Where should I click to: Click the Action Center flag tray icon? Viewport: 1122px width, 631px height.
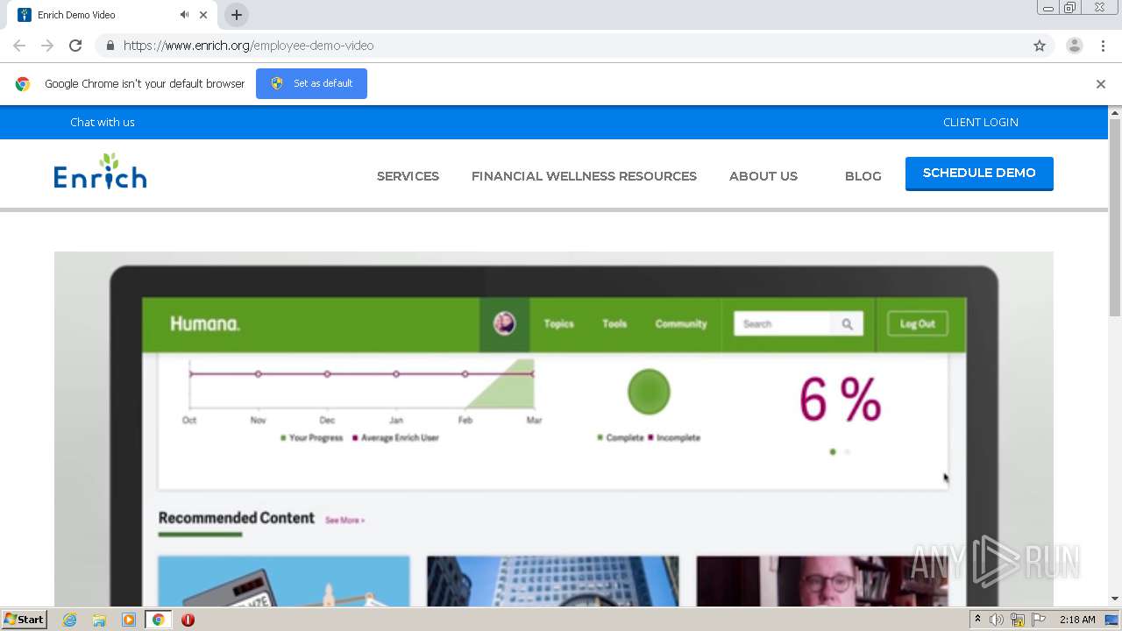pos(1038,620)
